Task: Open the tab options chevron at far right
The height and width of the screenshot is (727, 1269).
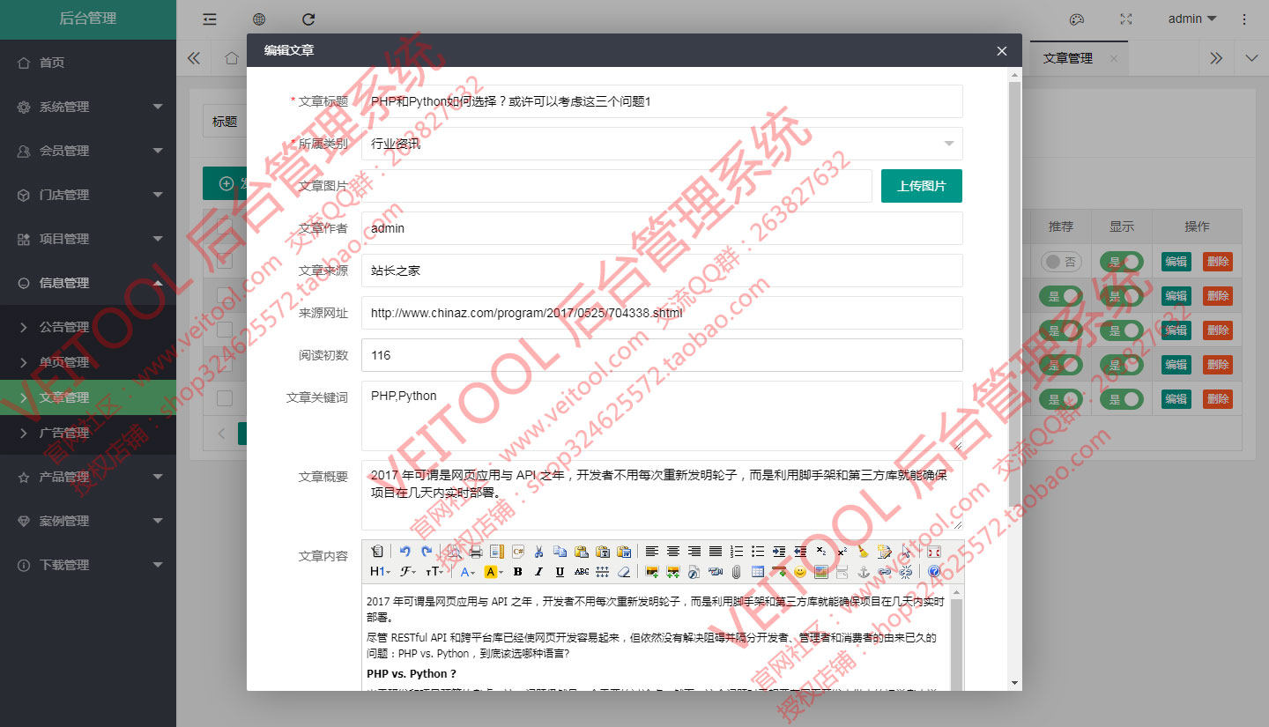Action: [x=1251, y=58]
